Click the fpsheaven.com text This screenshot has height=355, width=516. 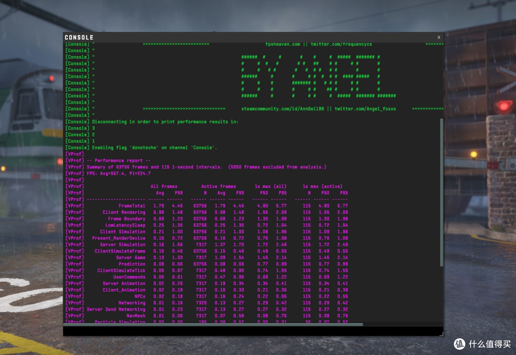pyautogui.click(x=282, y=44)
